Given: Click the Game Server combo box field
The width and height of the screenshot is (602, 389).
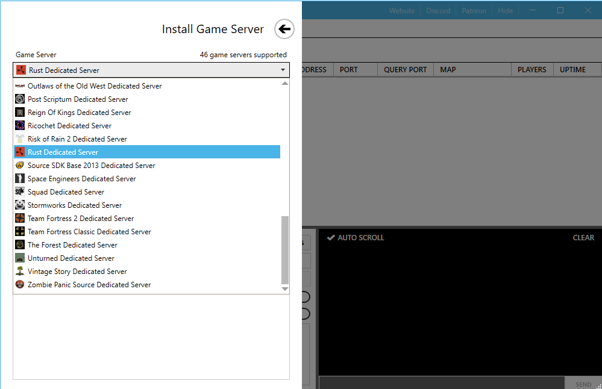Looking at the screenshot, I should point(151,70).
